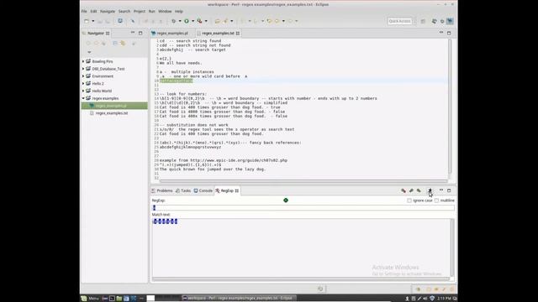
Task: Click the green match status indicator
Action: coord(286,200)
